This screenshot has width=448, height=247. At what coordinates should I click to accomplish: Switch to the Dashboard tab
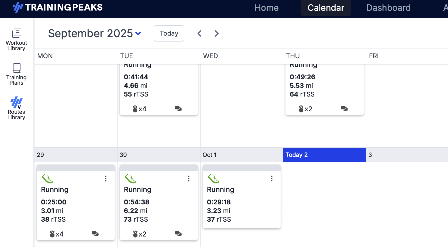click(x=388, y=8)
